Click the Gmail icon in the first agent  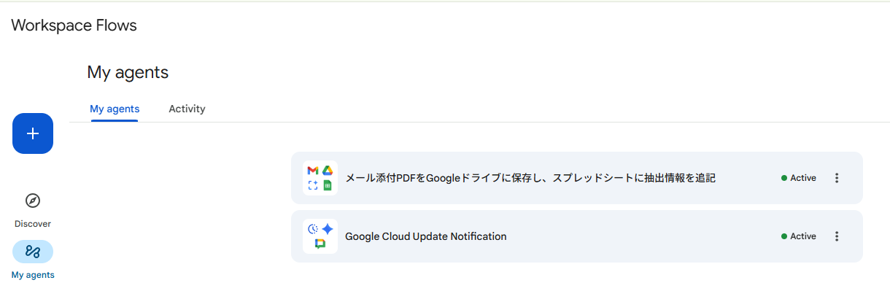point(313,171)
